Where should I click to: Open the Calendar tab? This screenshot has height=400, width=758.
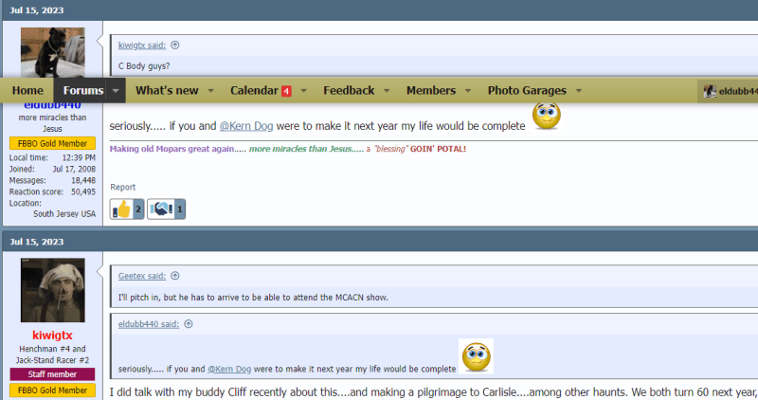click(x=254, y=90)
